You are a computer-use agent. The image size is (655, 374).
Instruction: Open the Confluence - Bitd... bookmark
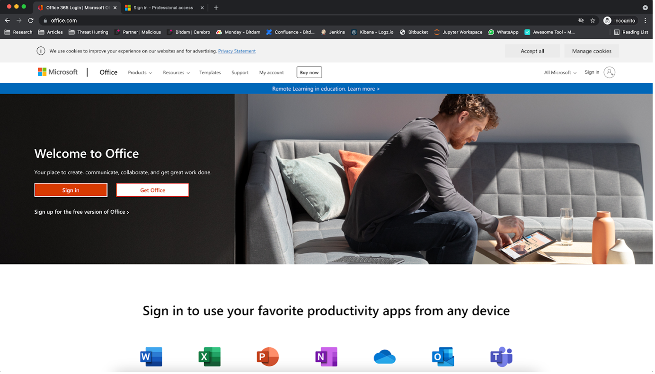point(291,32)
